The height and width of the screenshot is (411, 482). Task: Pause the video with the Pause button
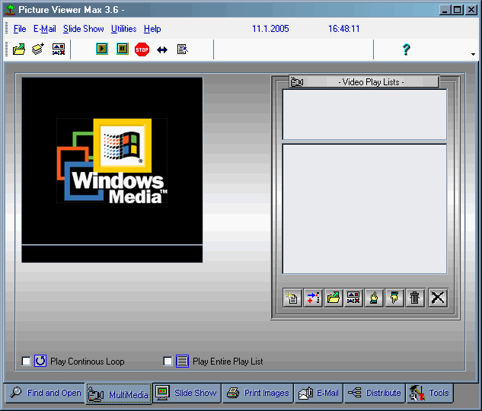click(x=123, y=49)
